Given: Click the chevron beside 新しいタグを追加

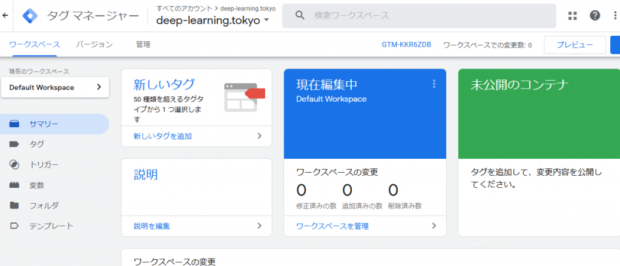Looking at the screenshot, I should click(x=259, y=136).
